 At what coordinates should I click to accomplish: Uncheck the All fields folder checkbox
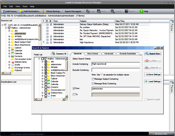[46, 67]
